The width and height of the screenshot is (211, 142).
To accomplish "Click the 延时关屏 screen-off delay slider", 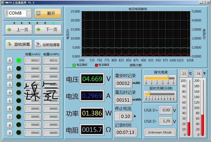I will point(160,94).
